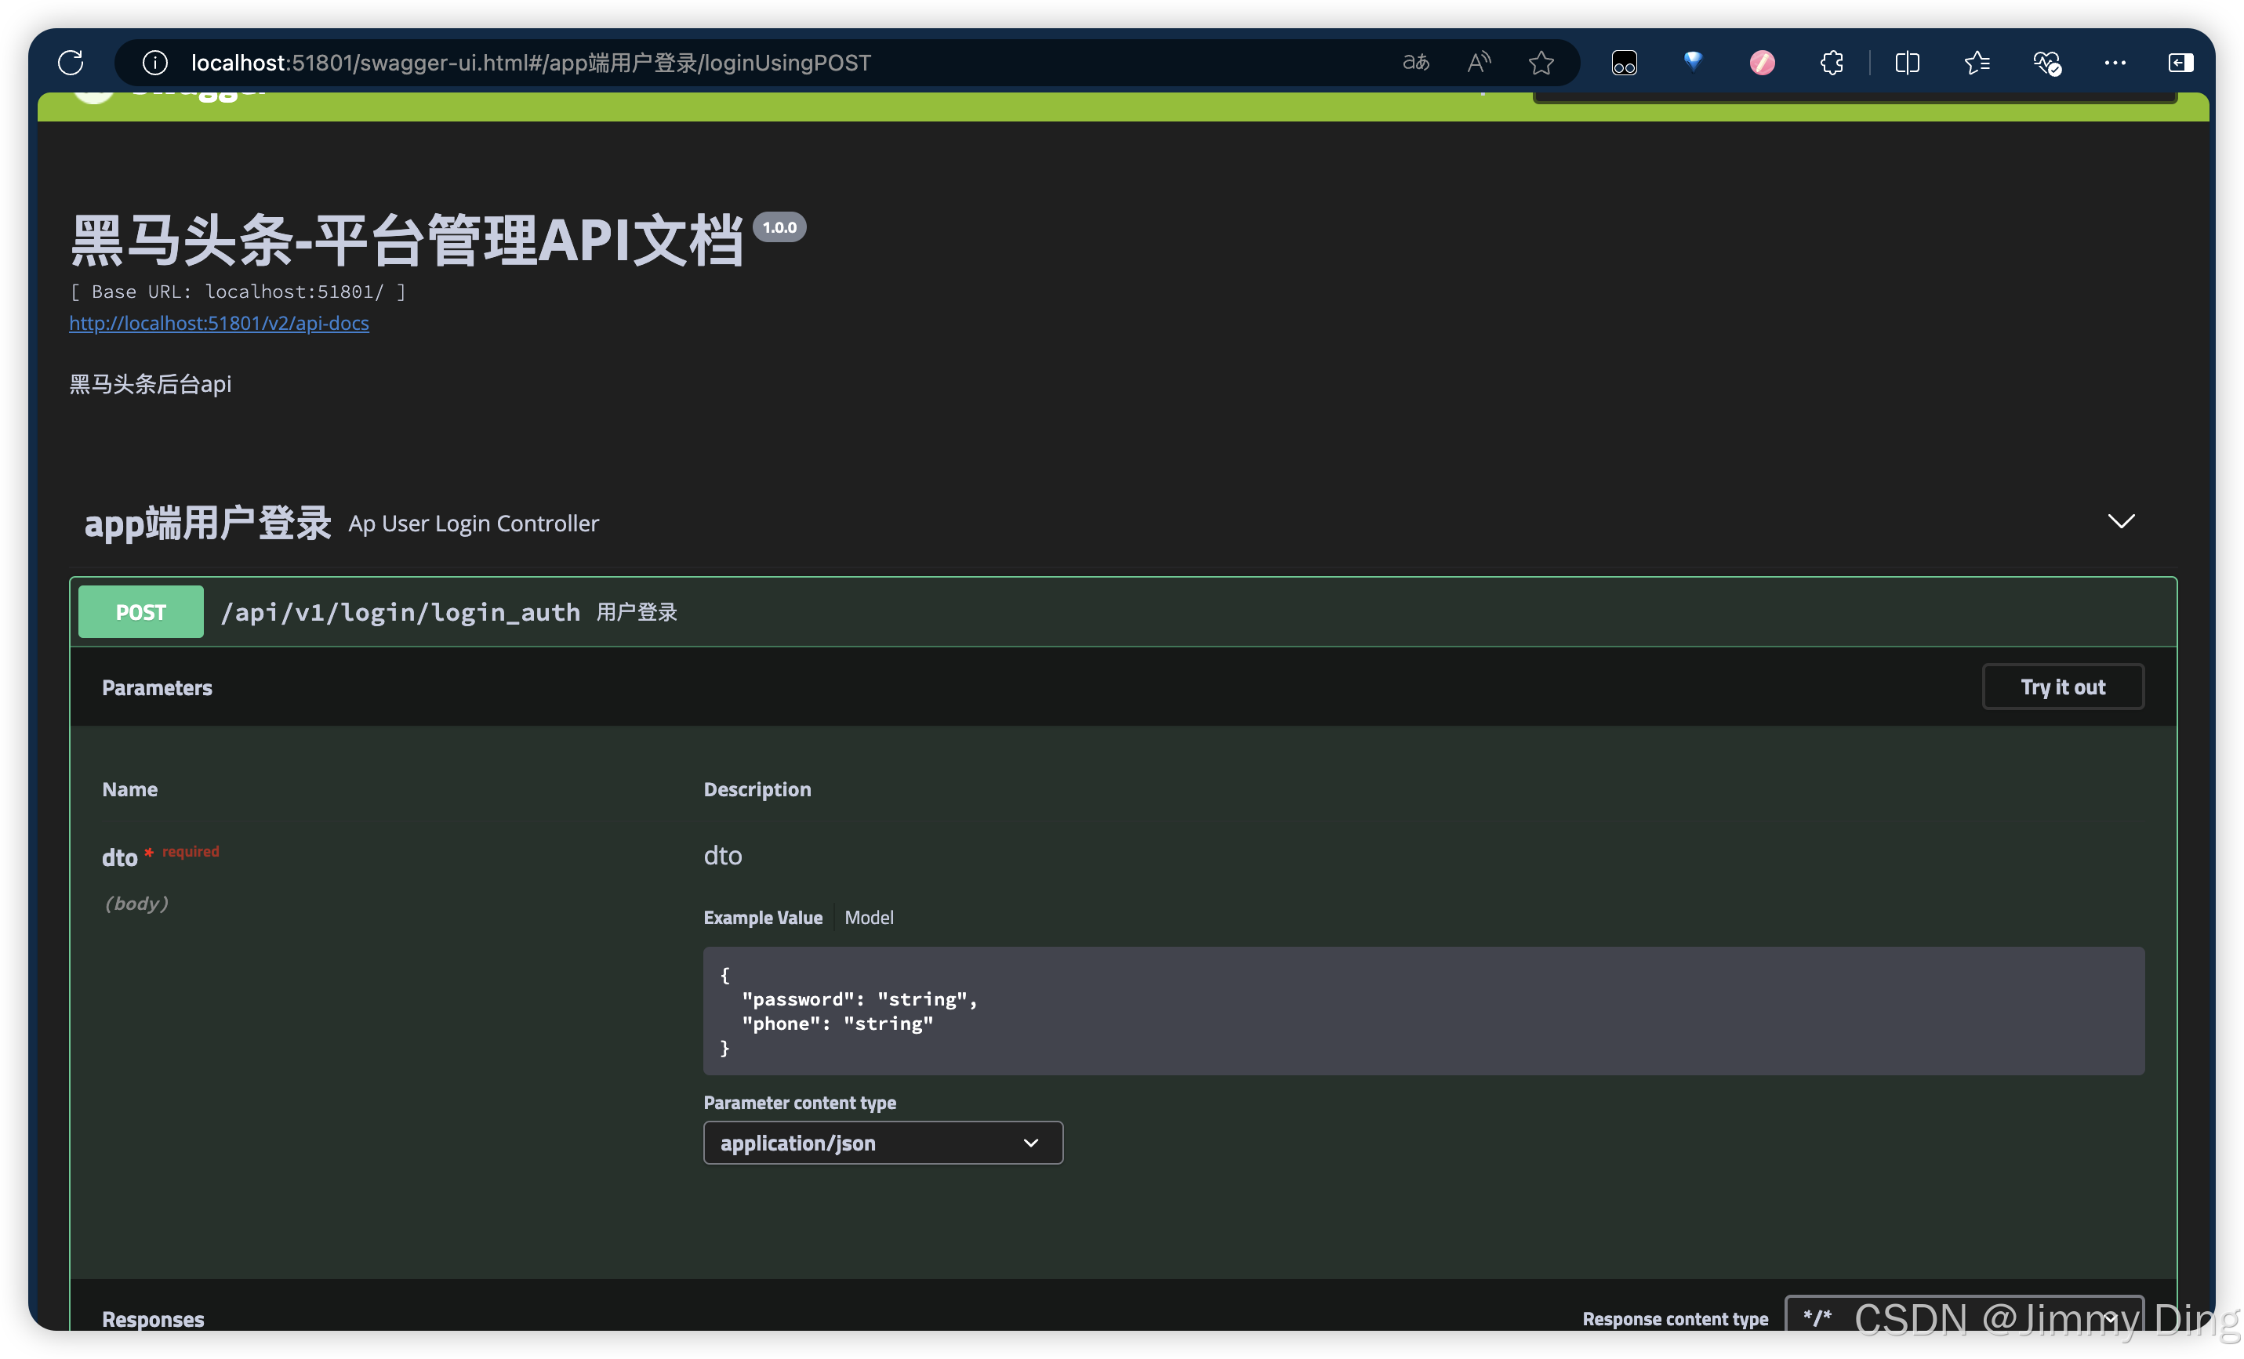Viewport: 2244px width, 1359px height.
Task: Click the Parameter content type label
Action: click(800, 1102)
